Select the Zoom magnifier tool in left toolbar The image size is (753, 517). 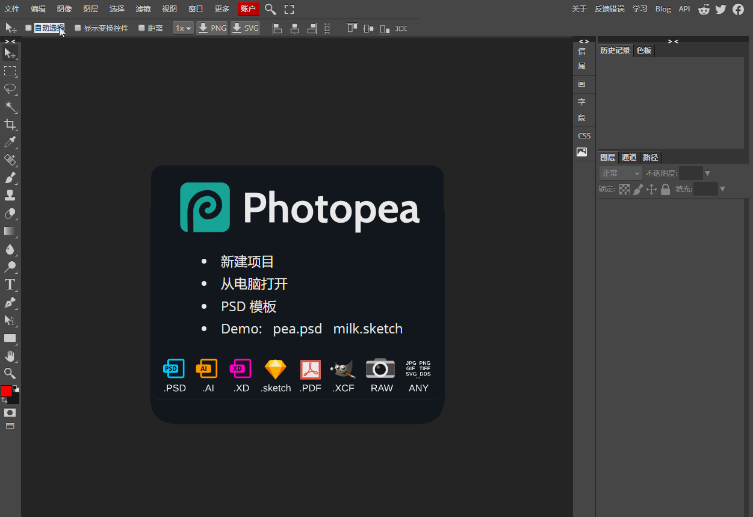click(x=10, y=373)
